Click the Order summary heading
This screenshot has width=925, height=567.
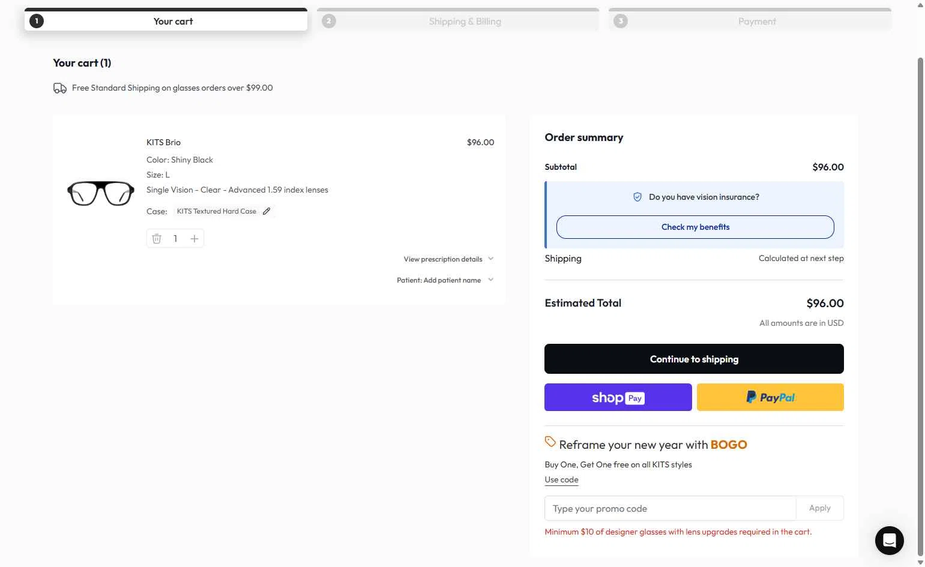click(x=584, y=137)
